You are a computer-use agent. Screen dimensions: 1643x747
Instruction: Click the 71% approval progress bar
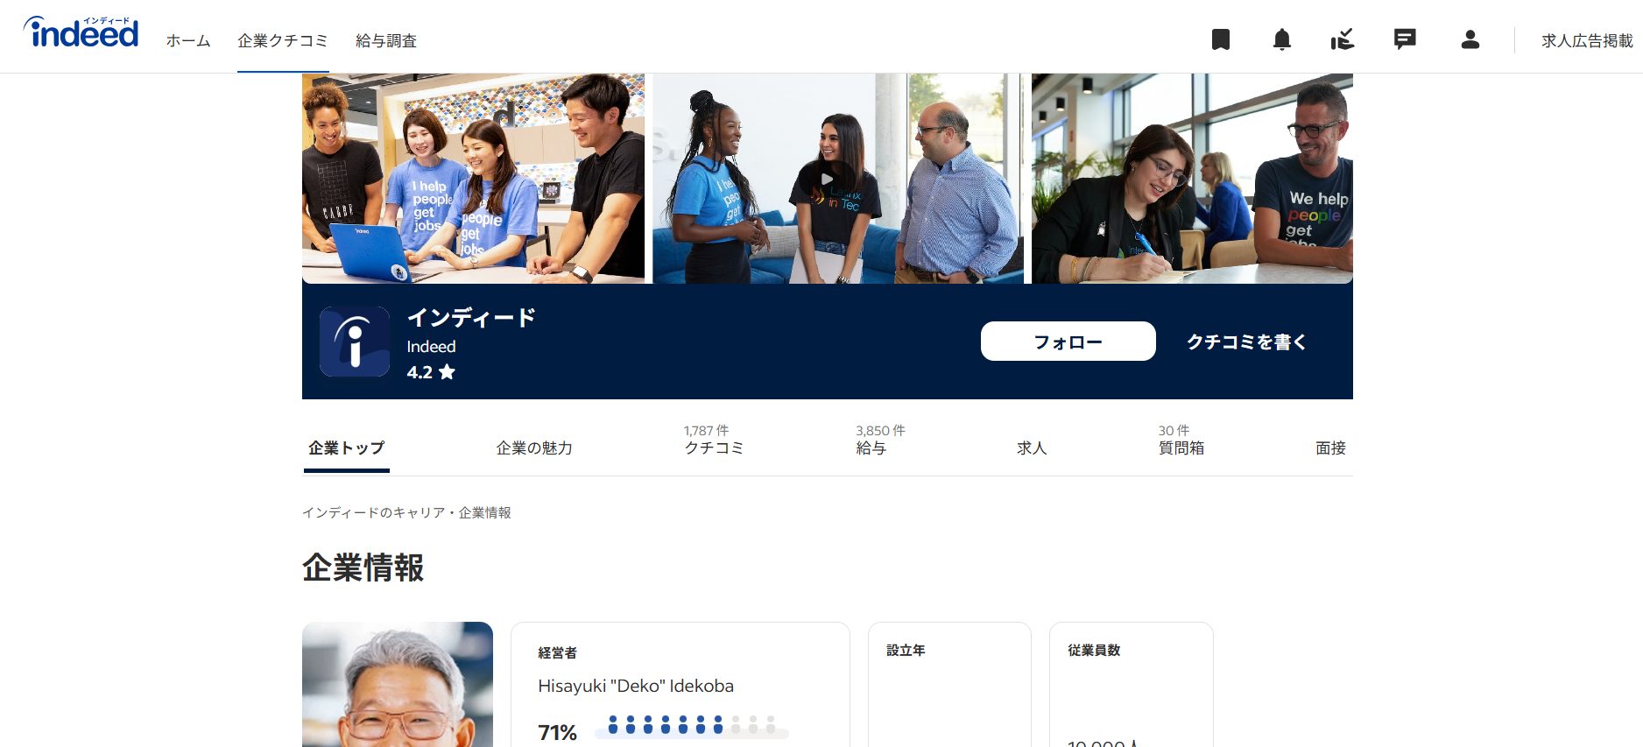tap(692, 728)
